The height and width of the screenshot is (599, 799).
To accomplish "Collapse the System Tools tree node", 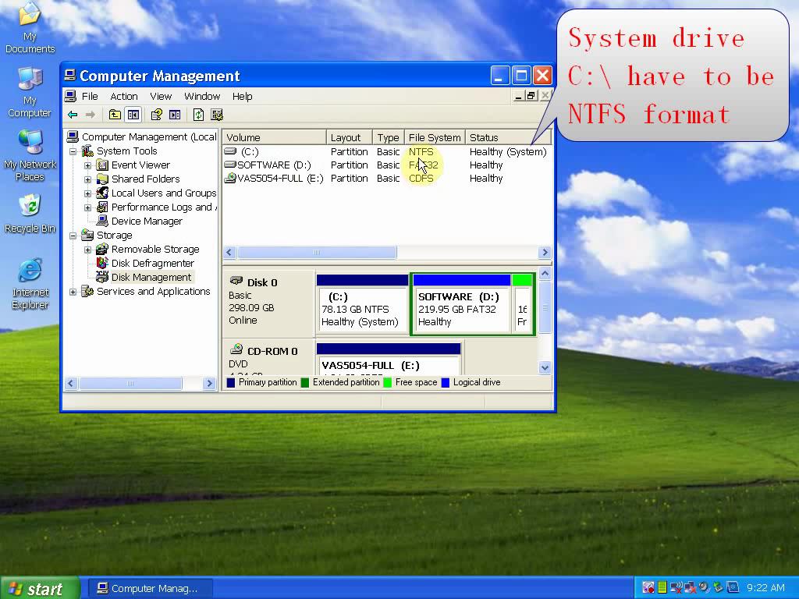I will tap(73, 151).
